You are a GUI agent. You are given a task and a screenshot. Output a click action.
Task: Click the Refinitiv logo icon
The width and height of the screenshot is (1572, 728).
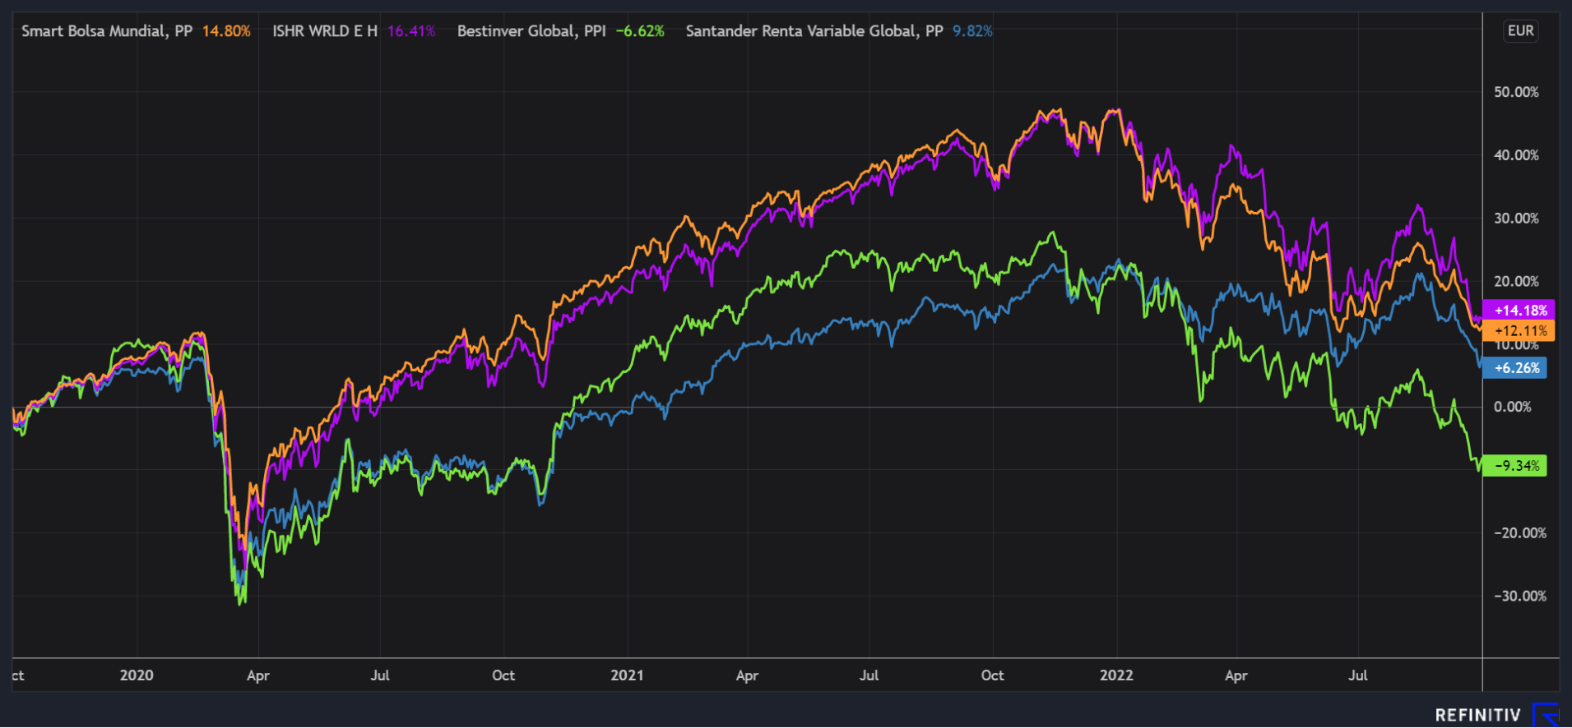click(x=1546, y=715)
